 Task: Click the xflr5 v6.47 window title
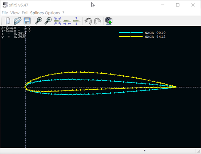(19, 5)
